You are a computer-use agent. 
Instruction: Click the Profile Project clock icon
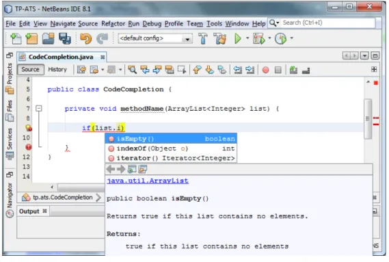(281, 39)
